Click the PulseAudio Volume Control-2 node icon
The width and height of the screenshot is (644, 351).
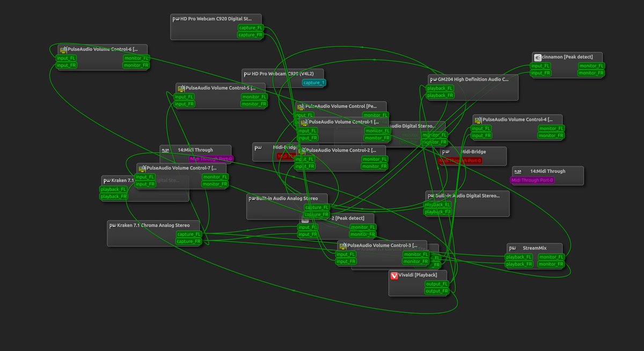pyautogui.click(x=301, y=151)
